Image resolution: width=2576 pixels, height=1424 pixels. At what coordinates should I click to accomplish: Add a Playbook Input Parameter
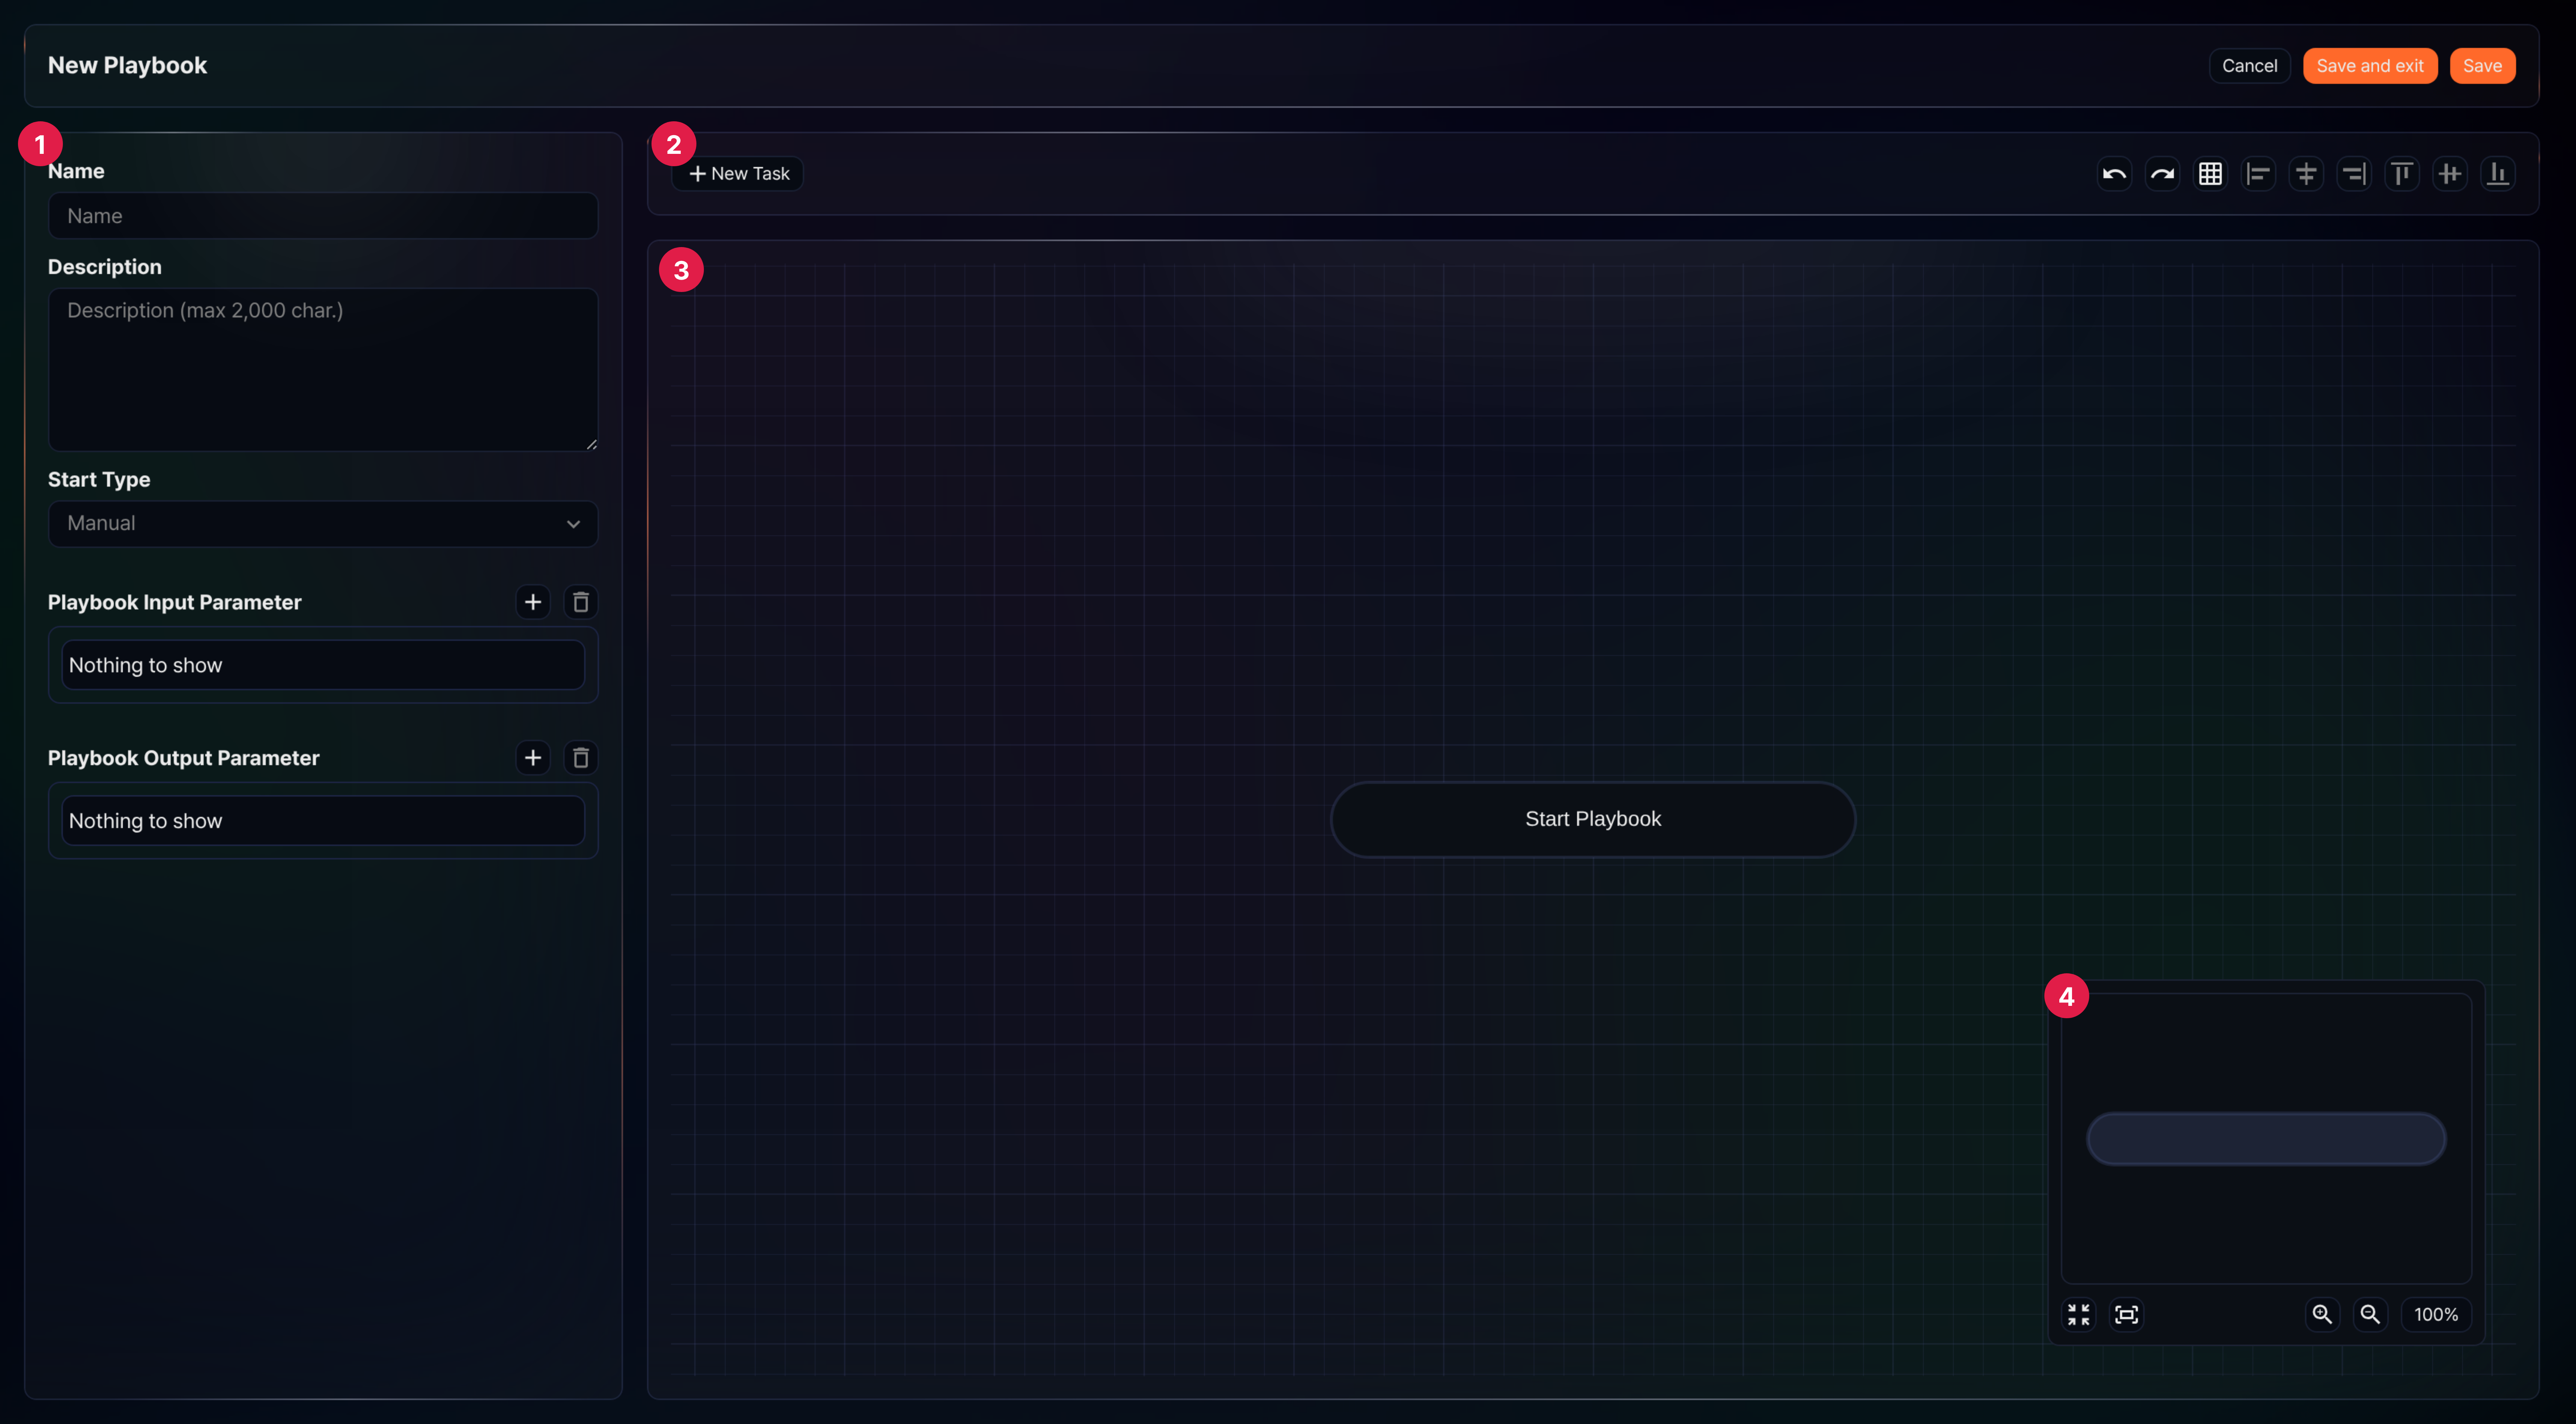[x=533, y=602]
